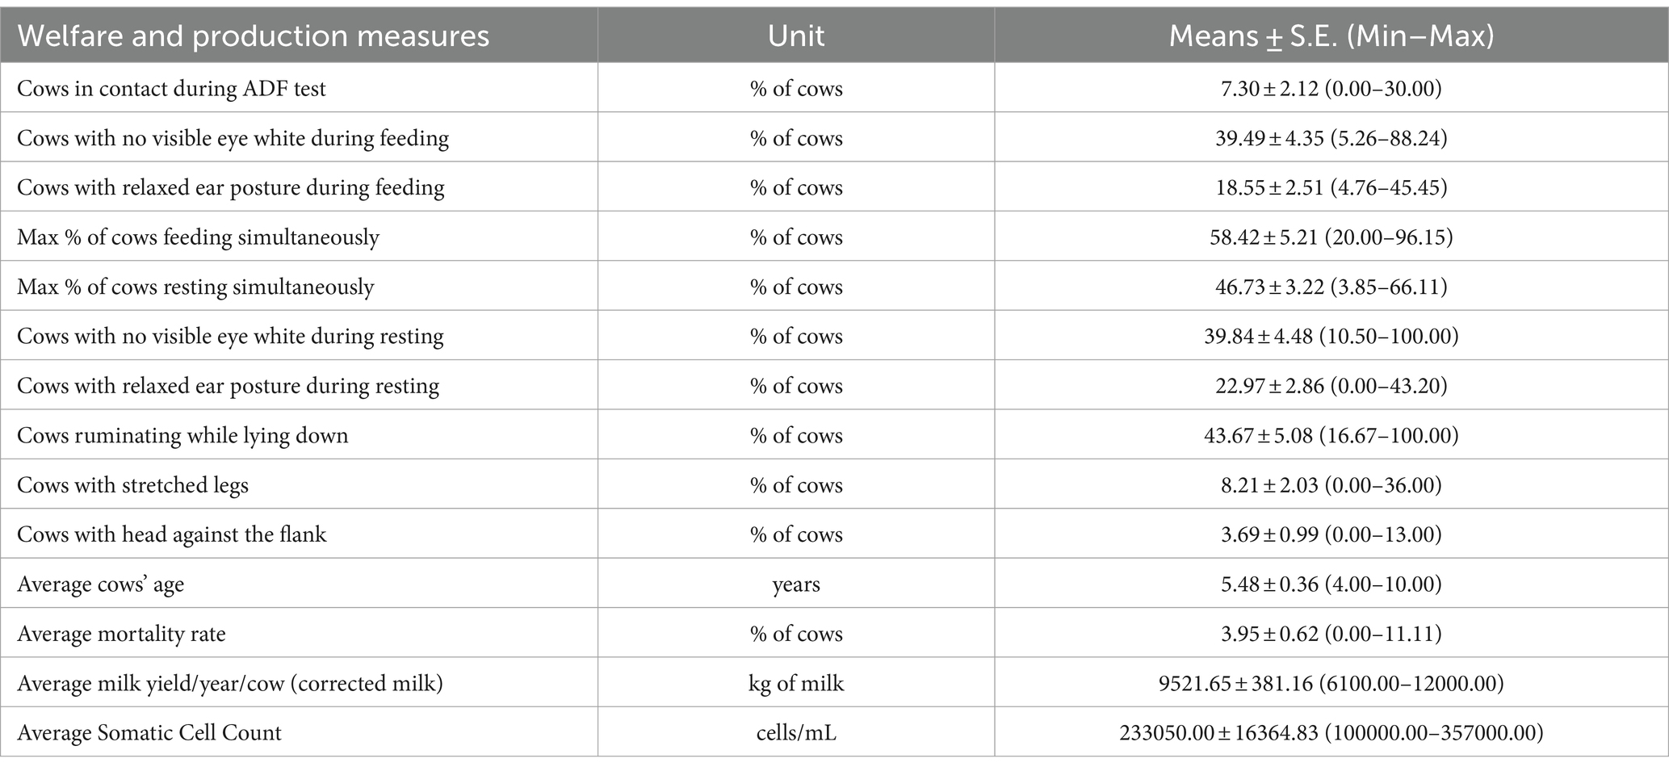Click the value 39.49 ± 4.35 (5.26–88.24)

click(x=1331, y=138)
